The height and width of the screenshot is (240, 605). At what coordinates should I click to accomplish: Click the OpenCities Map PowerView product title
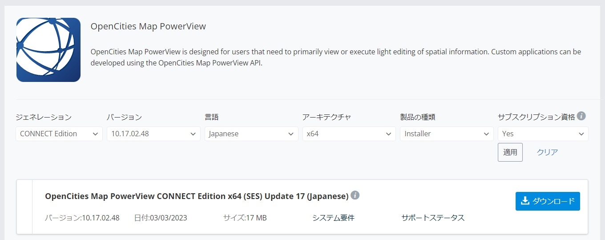pyautogui.click(x=148, y=26)
